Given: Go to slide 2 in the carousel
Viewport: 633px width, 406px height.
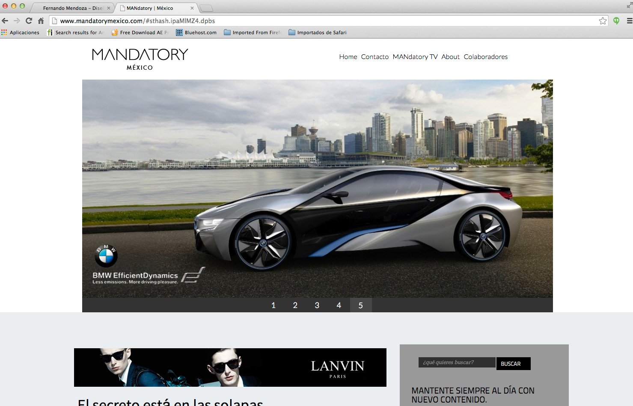Looking at the screenshot, I should tap(295, 305).
